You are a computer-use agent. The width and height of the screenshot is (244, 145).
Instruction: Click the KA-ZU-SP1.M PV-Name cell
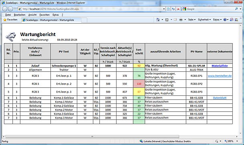coord(196,66)
